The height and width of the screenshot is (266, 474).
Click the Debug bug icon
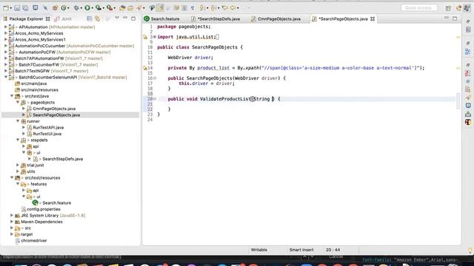76,8
